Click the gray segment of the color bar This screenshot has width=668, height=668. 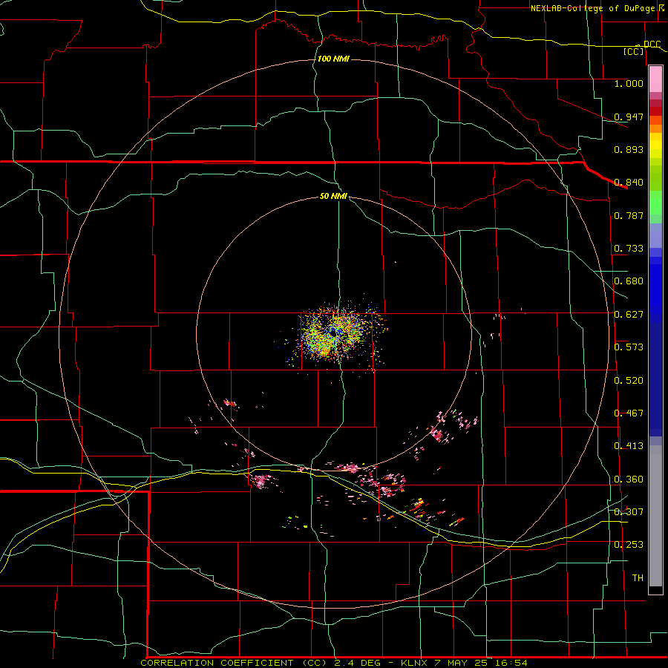[x=655, y=516]
